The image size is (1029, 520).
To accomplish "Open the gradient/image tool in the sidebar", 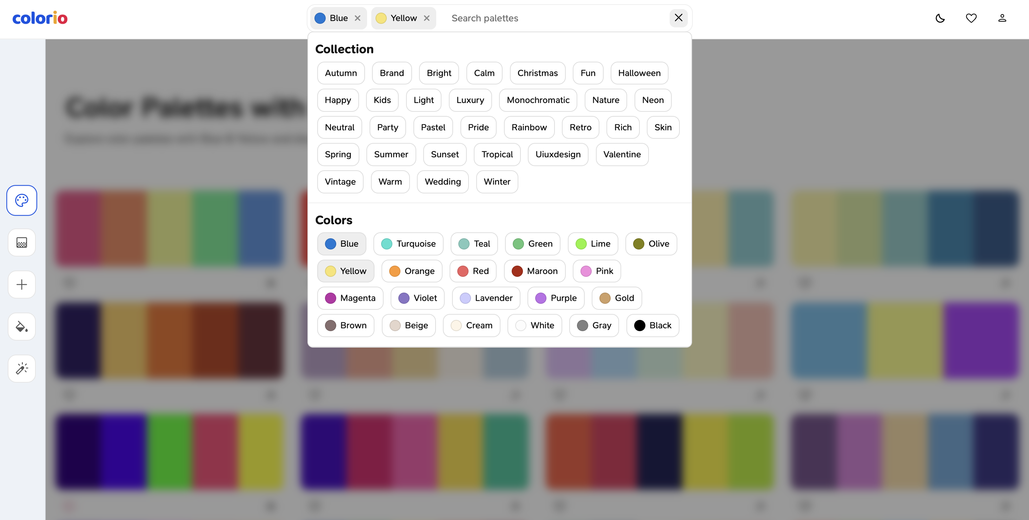I will pyautogui.click(x=21, y=242).
